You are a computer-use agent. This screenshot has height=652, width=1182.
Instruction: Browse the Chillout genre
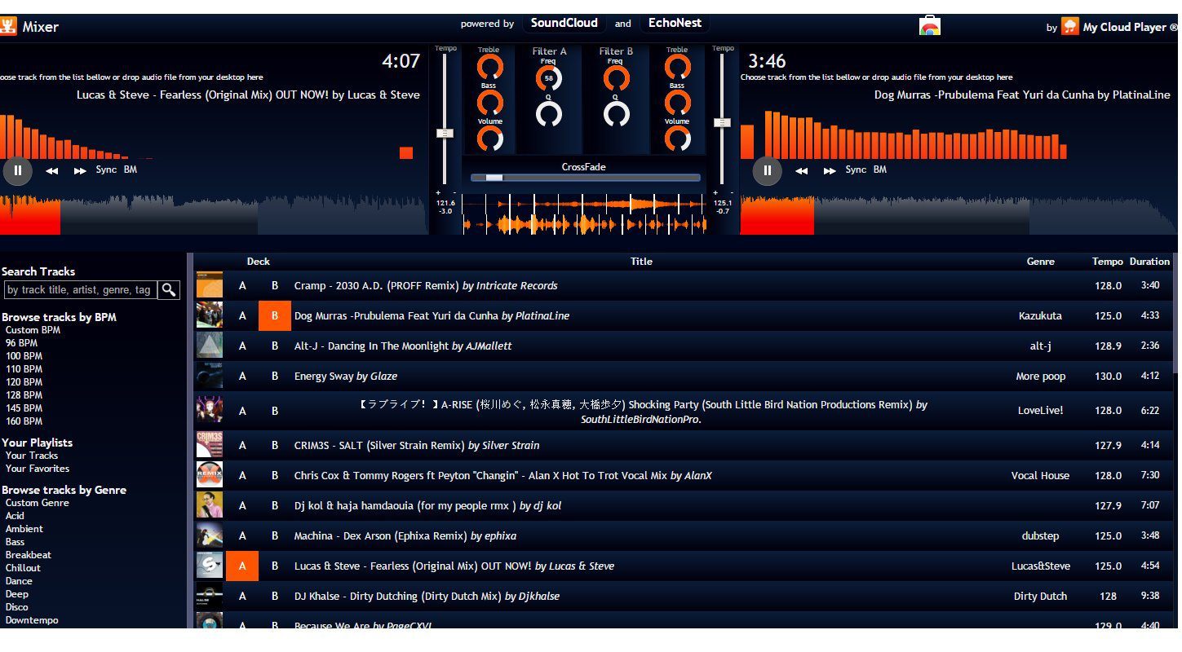[x=23, y=568]
